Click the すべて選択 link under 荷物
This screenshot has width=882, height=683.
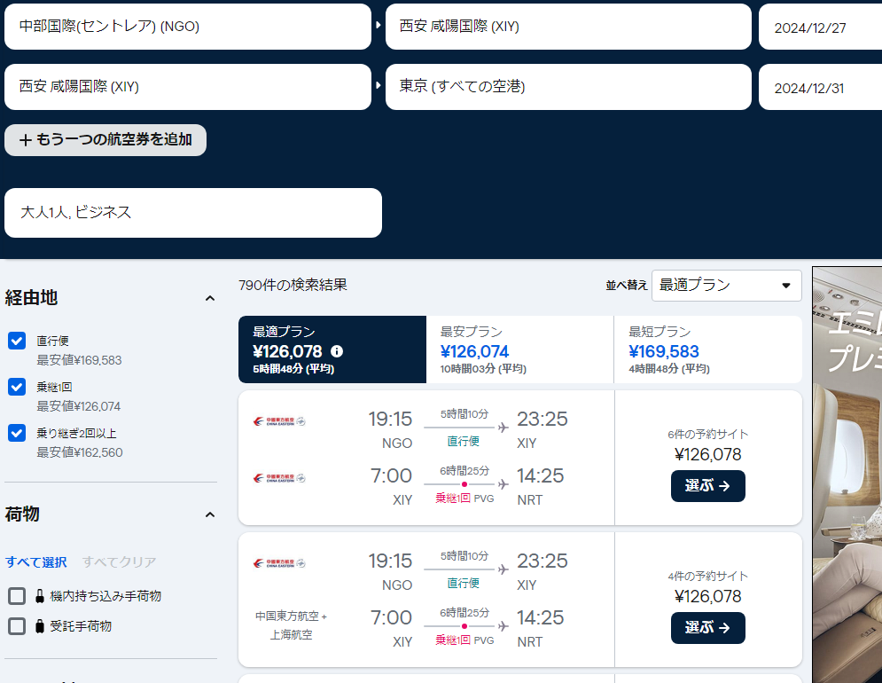[36, 562]
